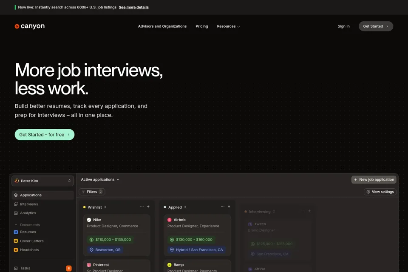Click the Ramp company logo
Viewport: 408px width, 272px height.
click(170, 265)
